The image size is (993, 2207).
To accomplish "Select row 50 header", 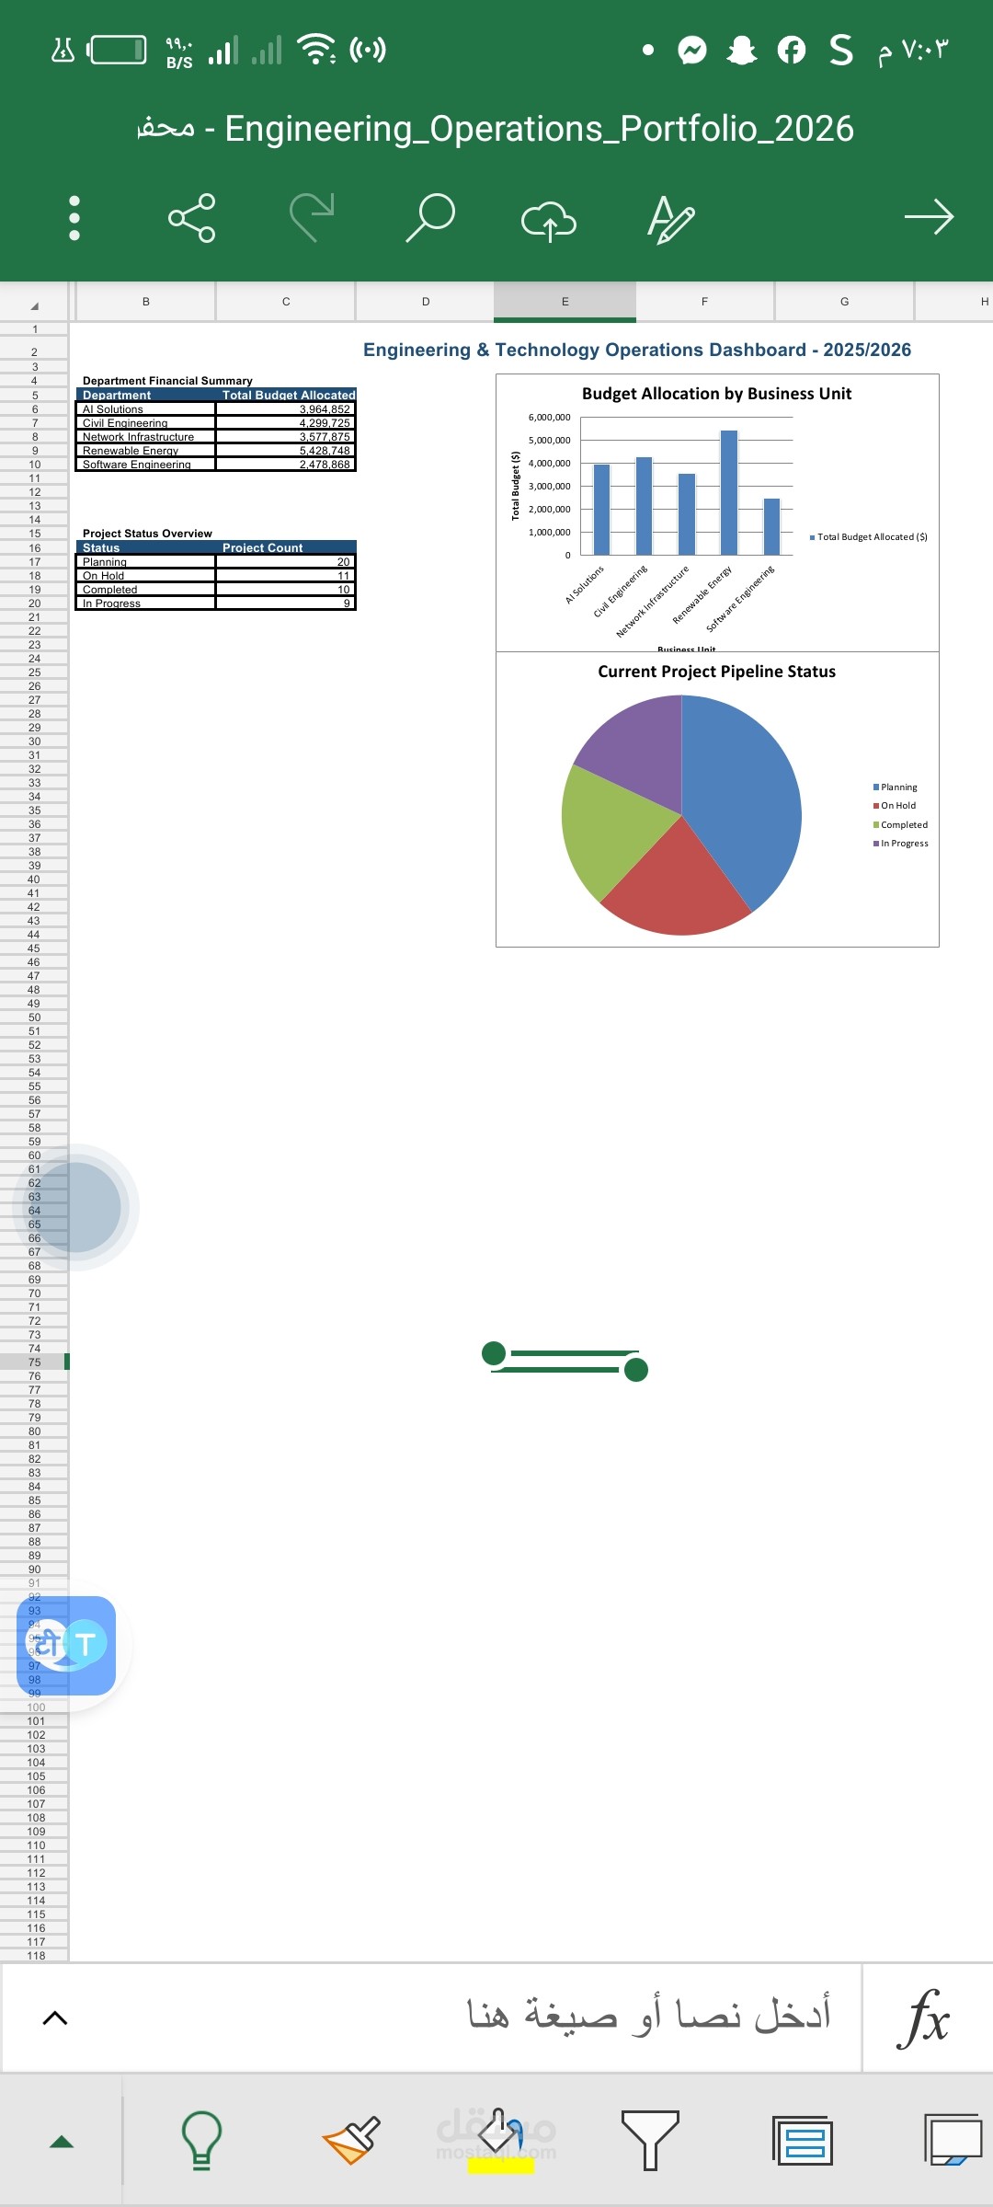I will (34, 1017).
